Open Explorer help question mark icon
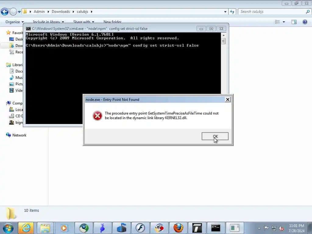The image size is (312, 234). pyautogui.click(x=305, y=22)
